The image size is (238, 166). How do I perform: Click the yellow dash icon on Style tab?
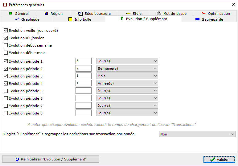tap(128, 13)
